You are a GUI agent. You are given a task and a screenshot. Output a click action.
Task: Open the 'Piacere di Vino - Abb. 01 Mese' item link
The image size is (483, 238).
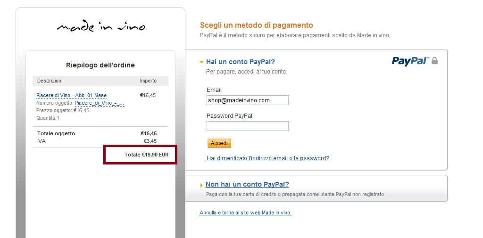[71, 95]
